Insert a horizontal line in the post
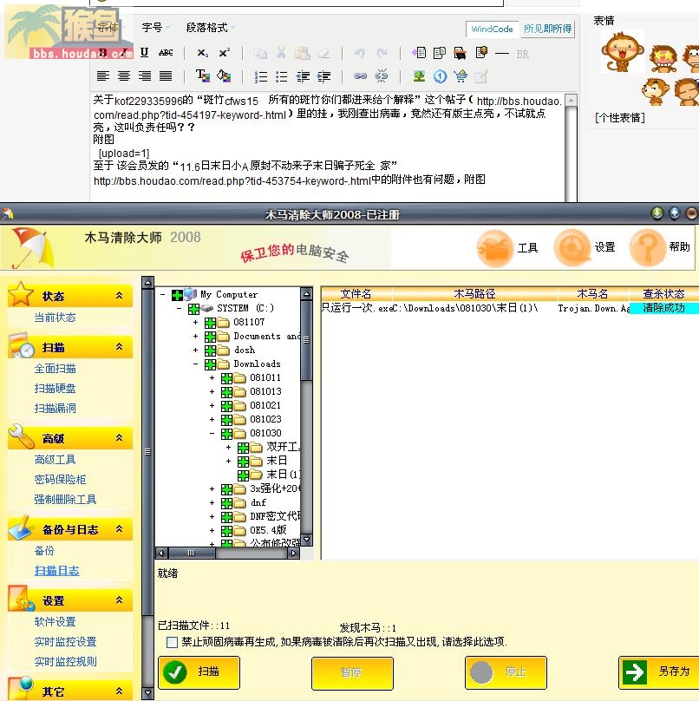Screen dimensions: 699x701 click(x=502, y=54)
